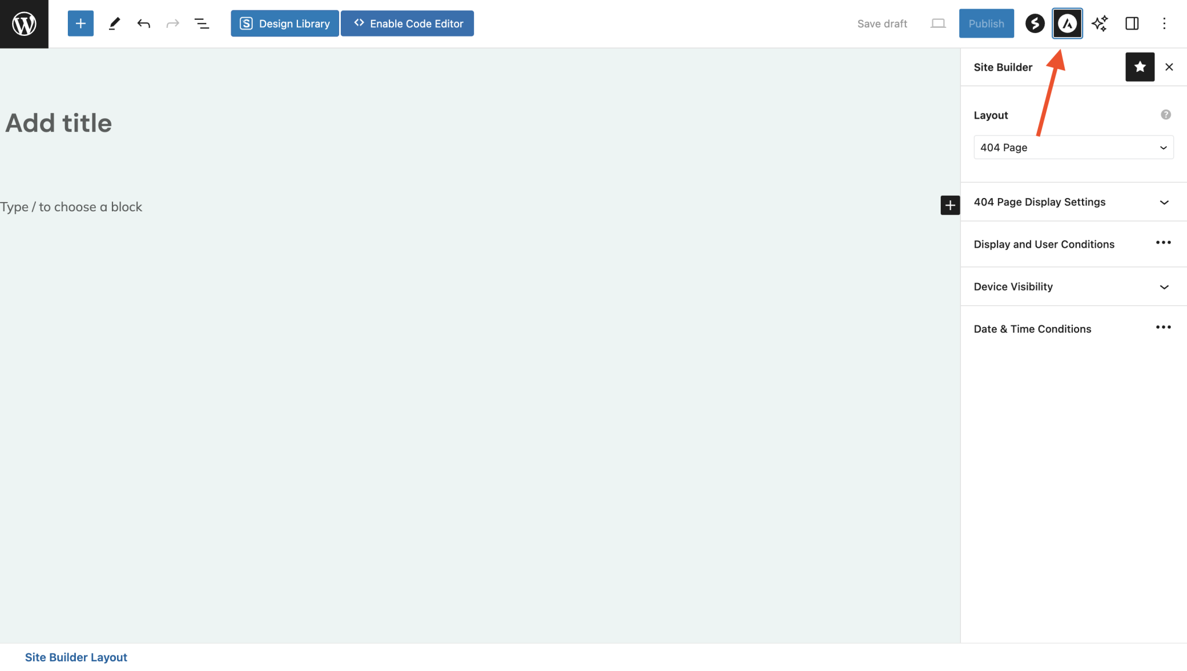Open the Site Builder Layout link
1187x671 pixels.
(76, 657)
